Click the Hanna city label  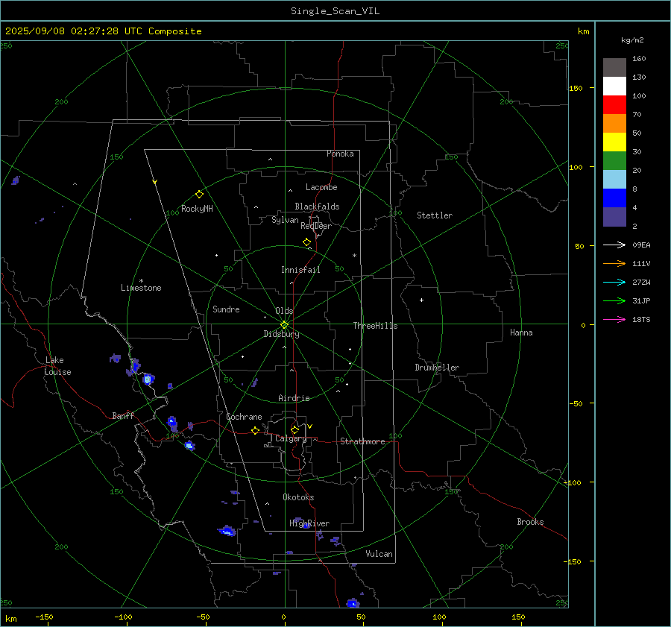tap(521, 333)
